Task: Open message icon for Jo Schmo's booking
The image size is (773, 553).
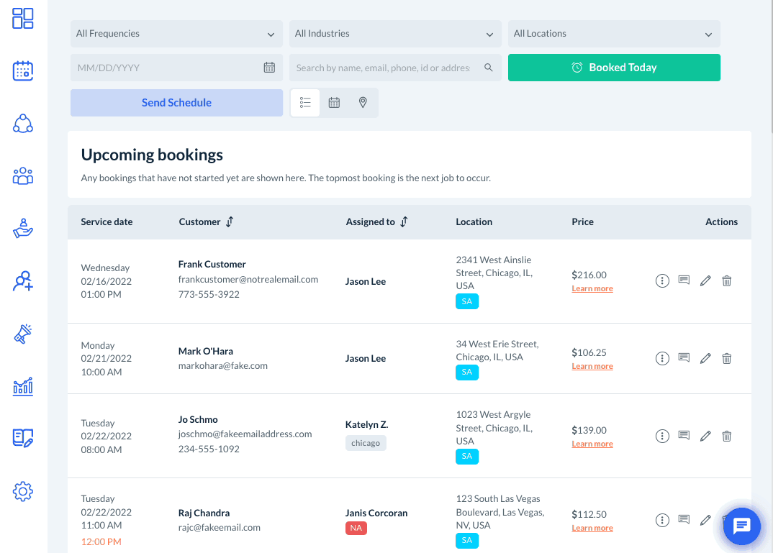Action: point(684,436)
